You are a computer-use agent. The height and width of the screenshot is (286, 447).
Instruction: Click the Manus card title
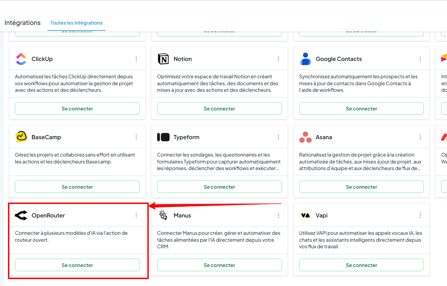pyautogui.click(x=182, y=215)
